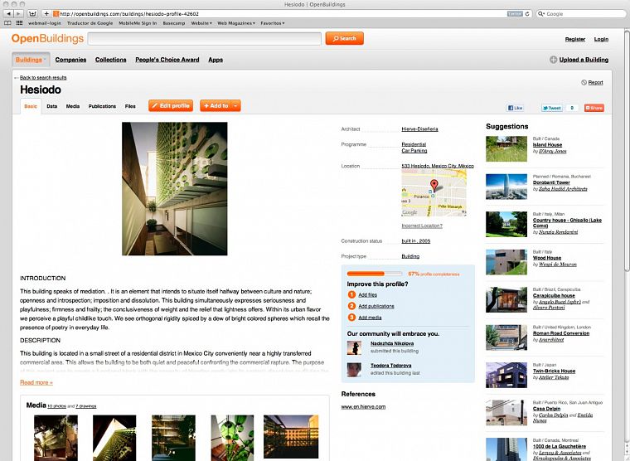Click Back to search results link

point(43,78)
